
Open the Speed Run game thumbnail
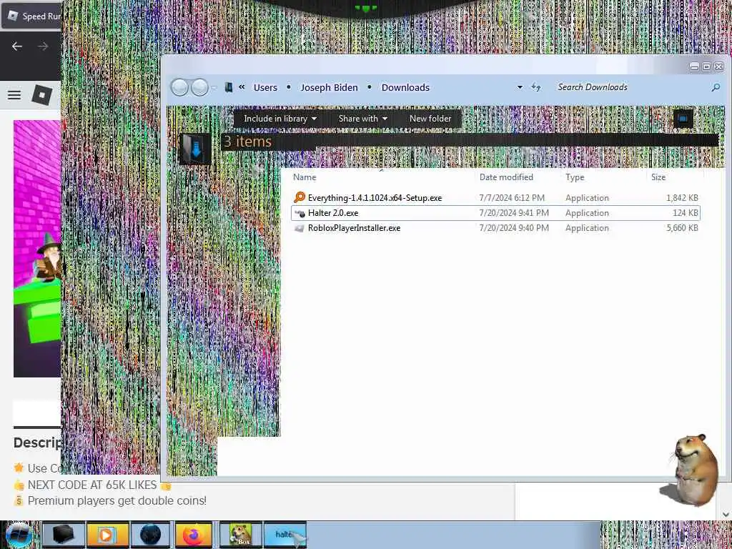pyautogui.click(x=37, y=248)
